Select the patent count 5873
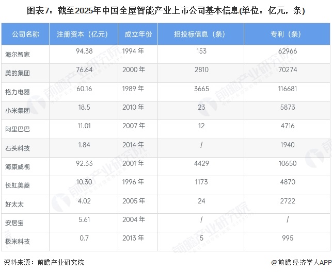The width and height of the screenshot is (332, 273). 288,107
